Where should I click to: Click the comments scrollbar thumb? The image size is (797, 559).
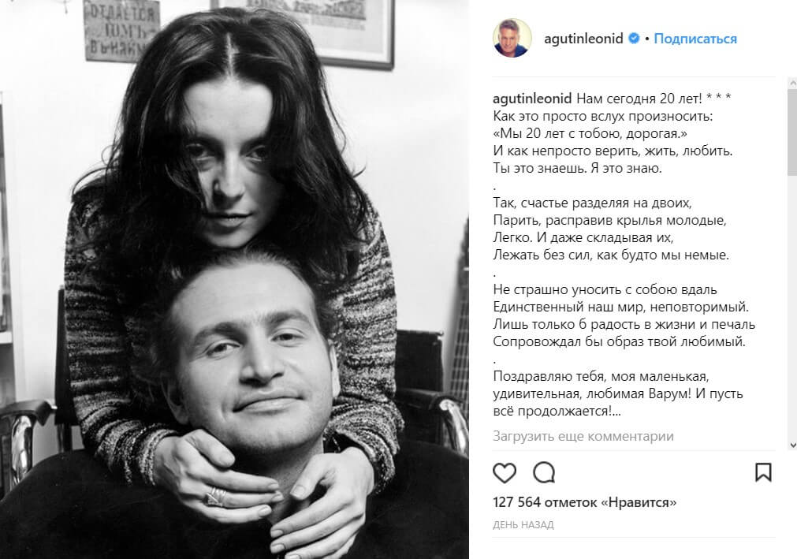pyautogui.click(x=792, y=132)
